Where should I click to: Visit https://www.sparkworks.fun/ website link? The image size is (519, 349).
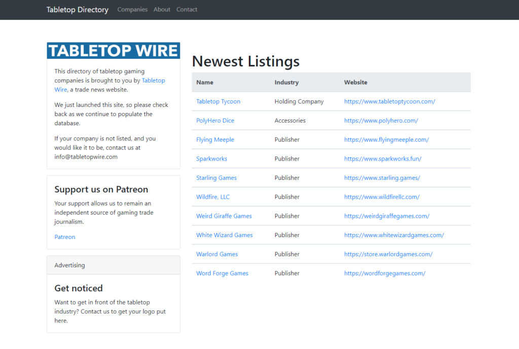[383, 159]
